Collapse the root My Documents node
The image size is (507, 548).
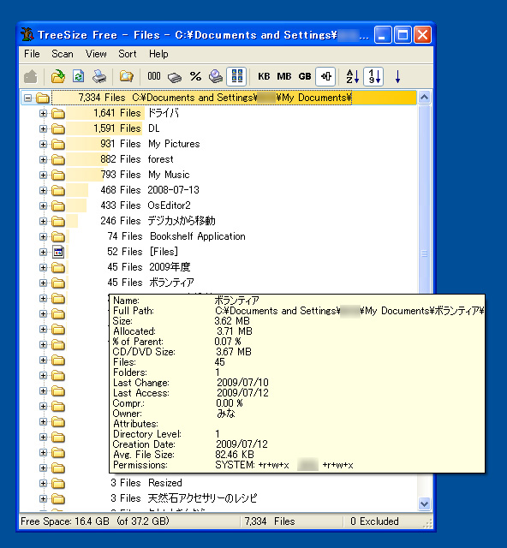pyautogui.click(x=27, y=98)
